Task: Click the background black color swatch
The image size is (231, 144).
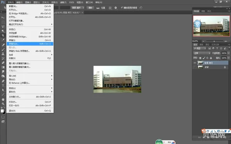Action: [x=4, y=113]
